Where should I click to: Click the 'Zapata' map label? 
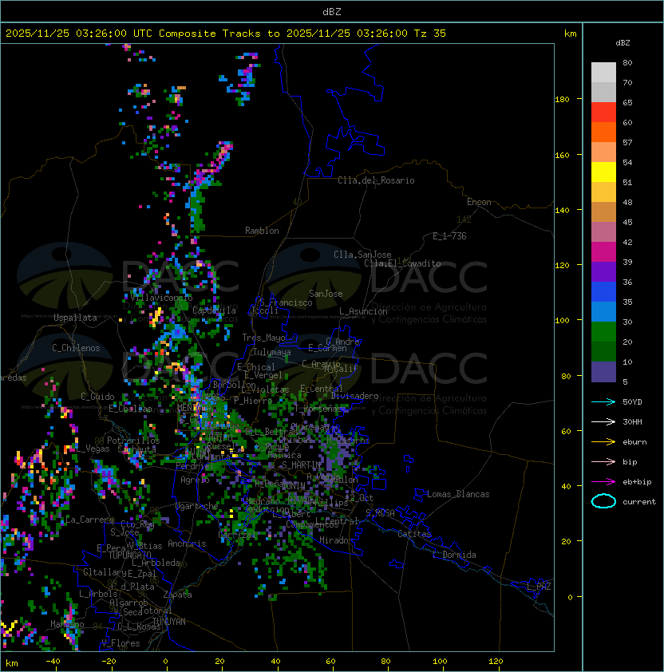click(x=177, y=595)
